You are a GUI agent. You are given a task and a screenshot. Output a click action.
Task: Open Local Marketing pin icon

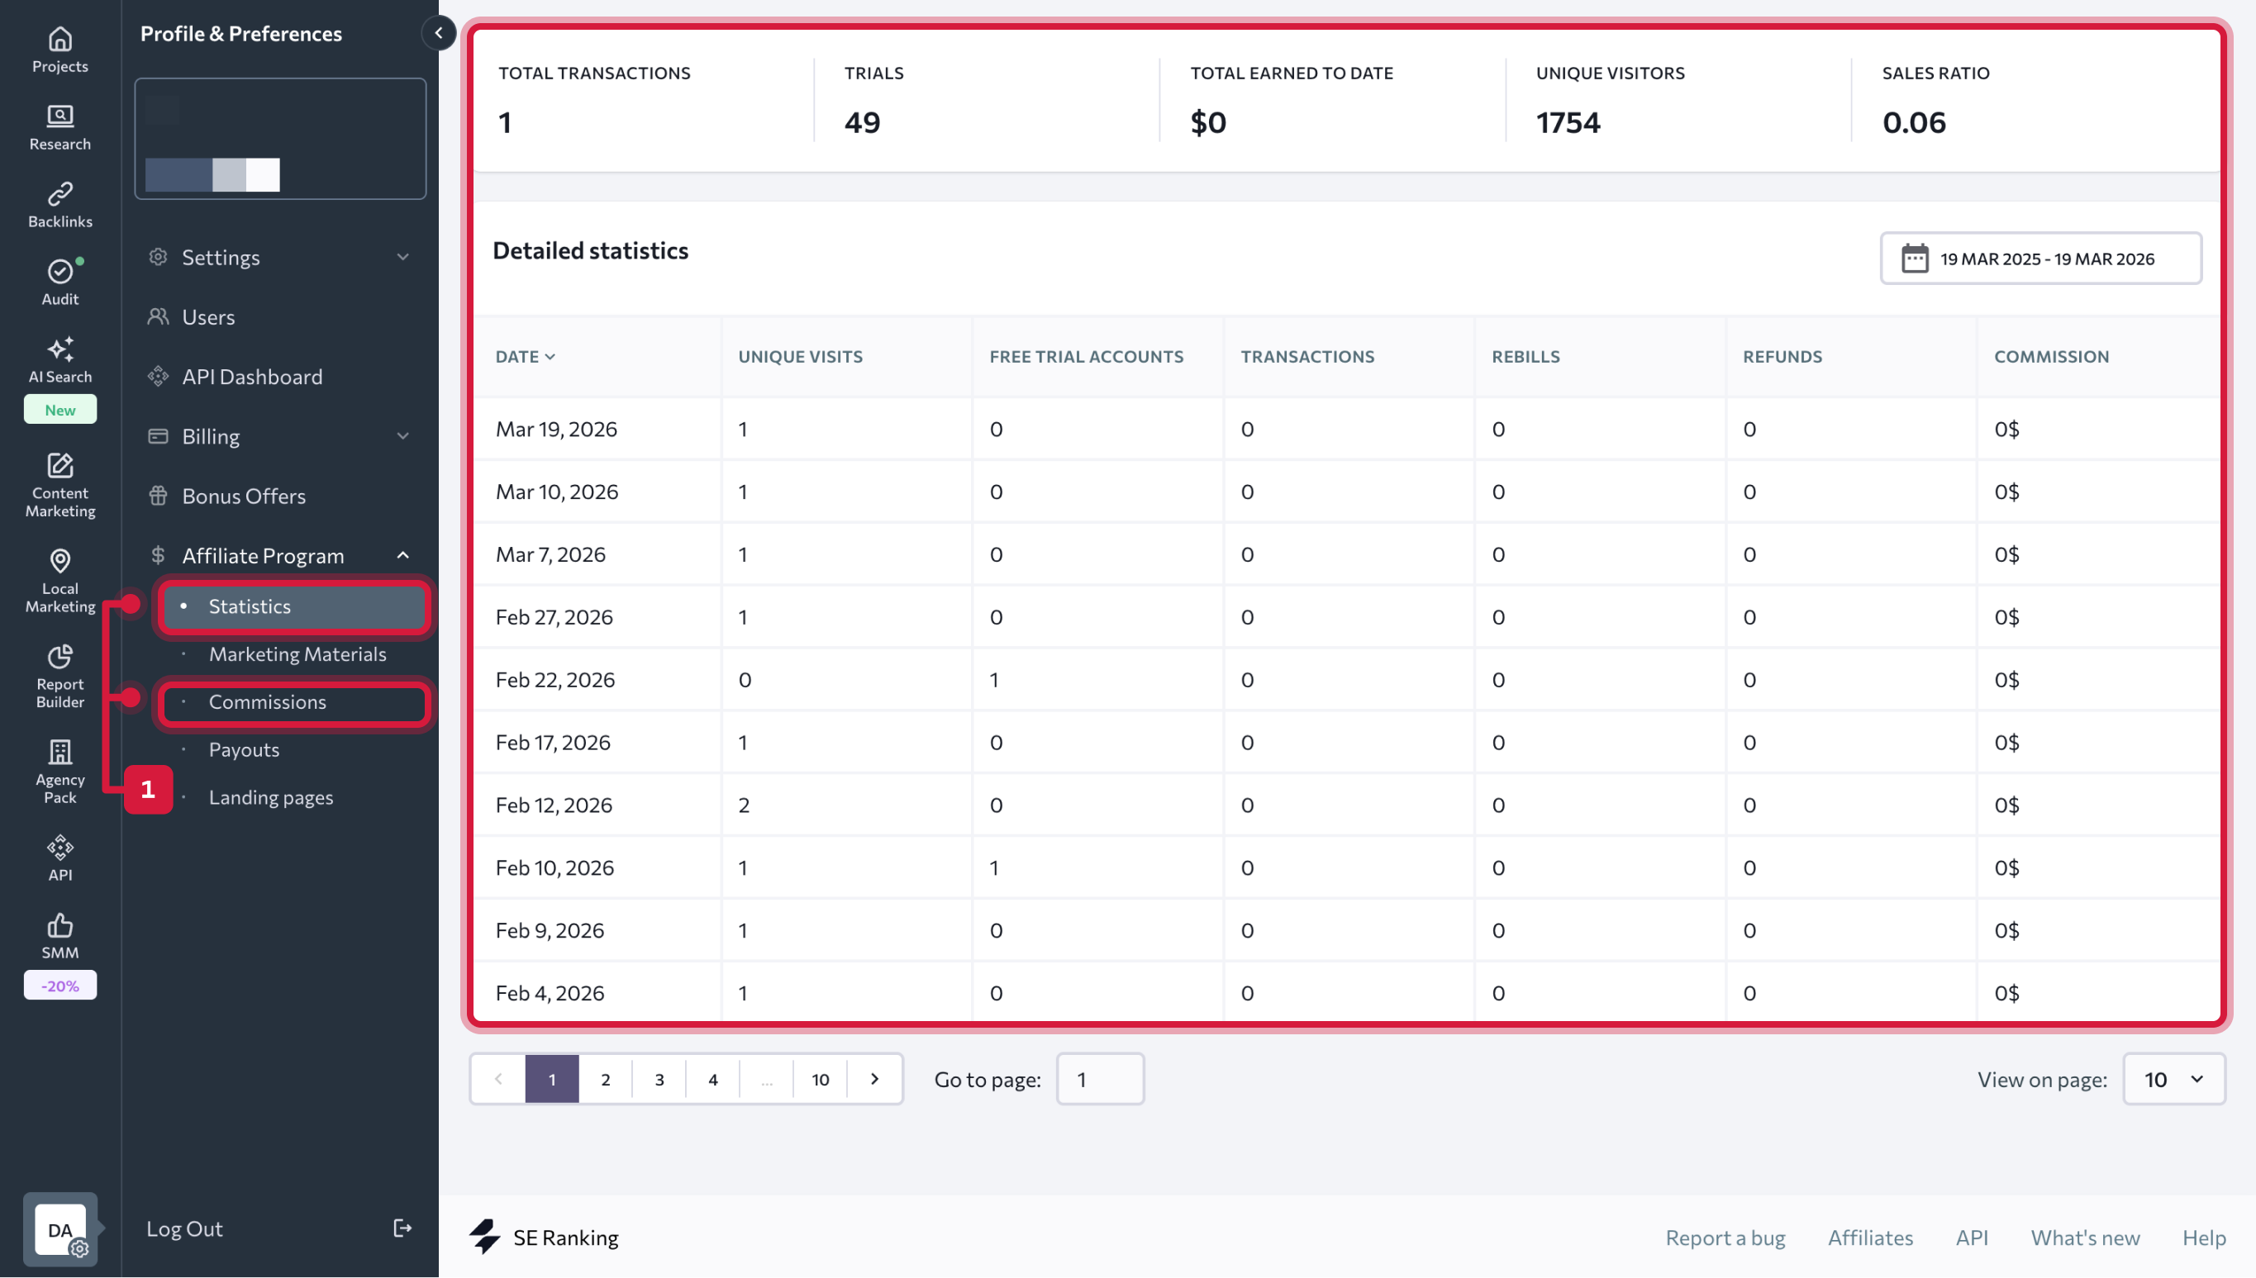click(59, 561)
